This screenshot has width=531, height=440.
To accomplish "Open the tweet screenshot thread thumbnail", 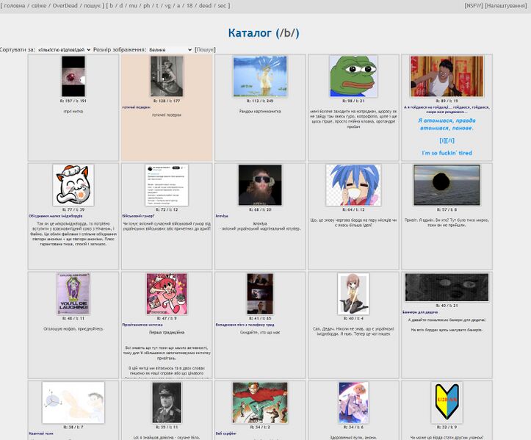I will [167, 185].
